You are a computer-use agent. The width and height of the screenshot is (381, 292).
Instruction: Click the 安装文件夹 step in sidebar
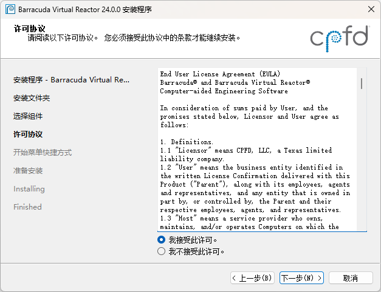(32, 98)
